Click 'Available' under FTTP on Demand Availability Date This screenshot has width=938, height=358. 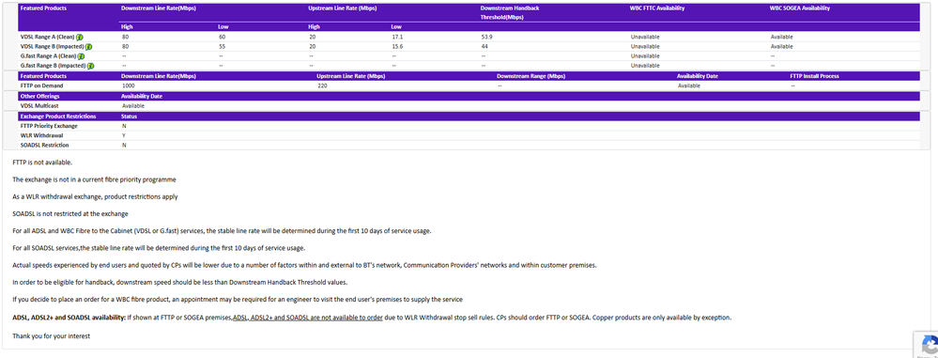pyautogui.click(x=688, y=86)
